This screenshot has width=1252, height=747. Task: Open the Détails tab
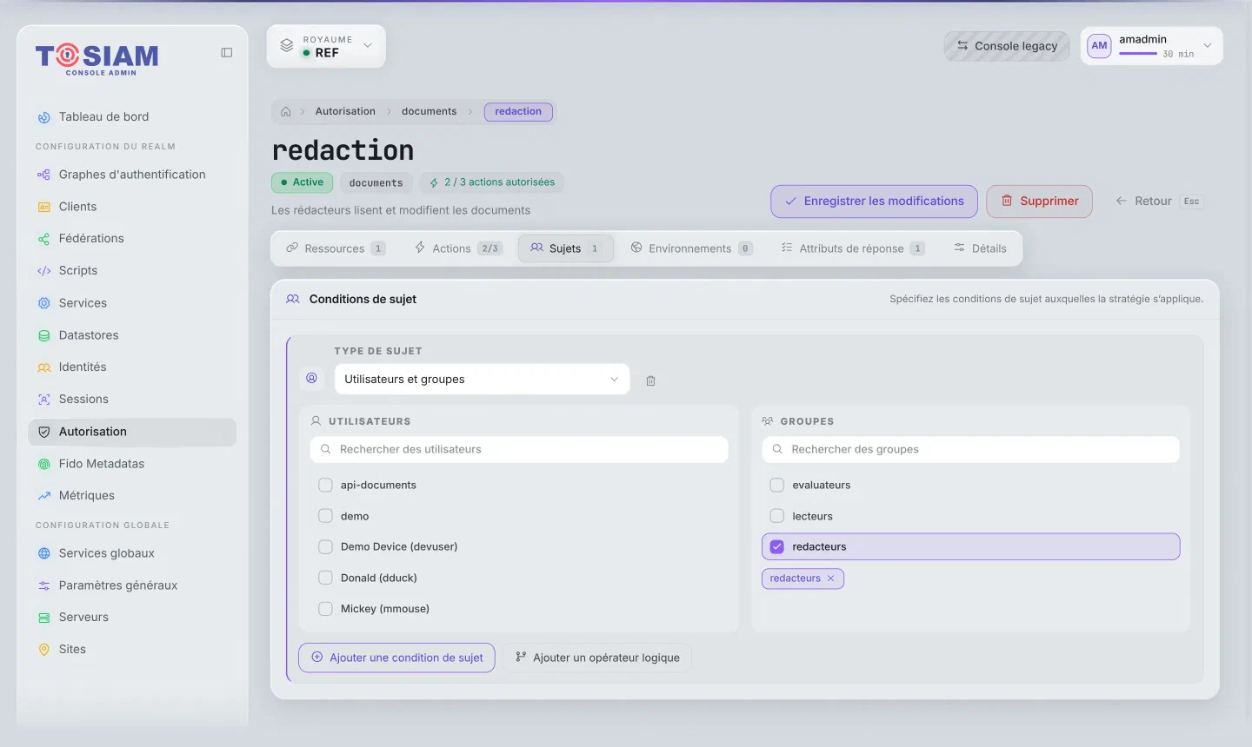980,248
